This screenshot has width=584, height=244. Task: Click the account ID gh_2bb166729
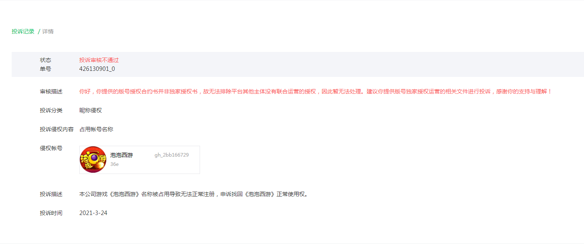coord(171,155)
